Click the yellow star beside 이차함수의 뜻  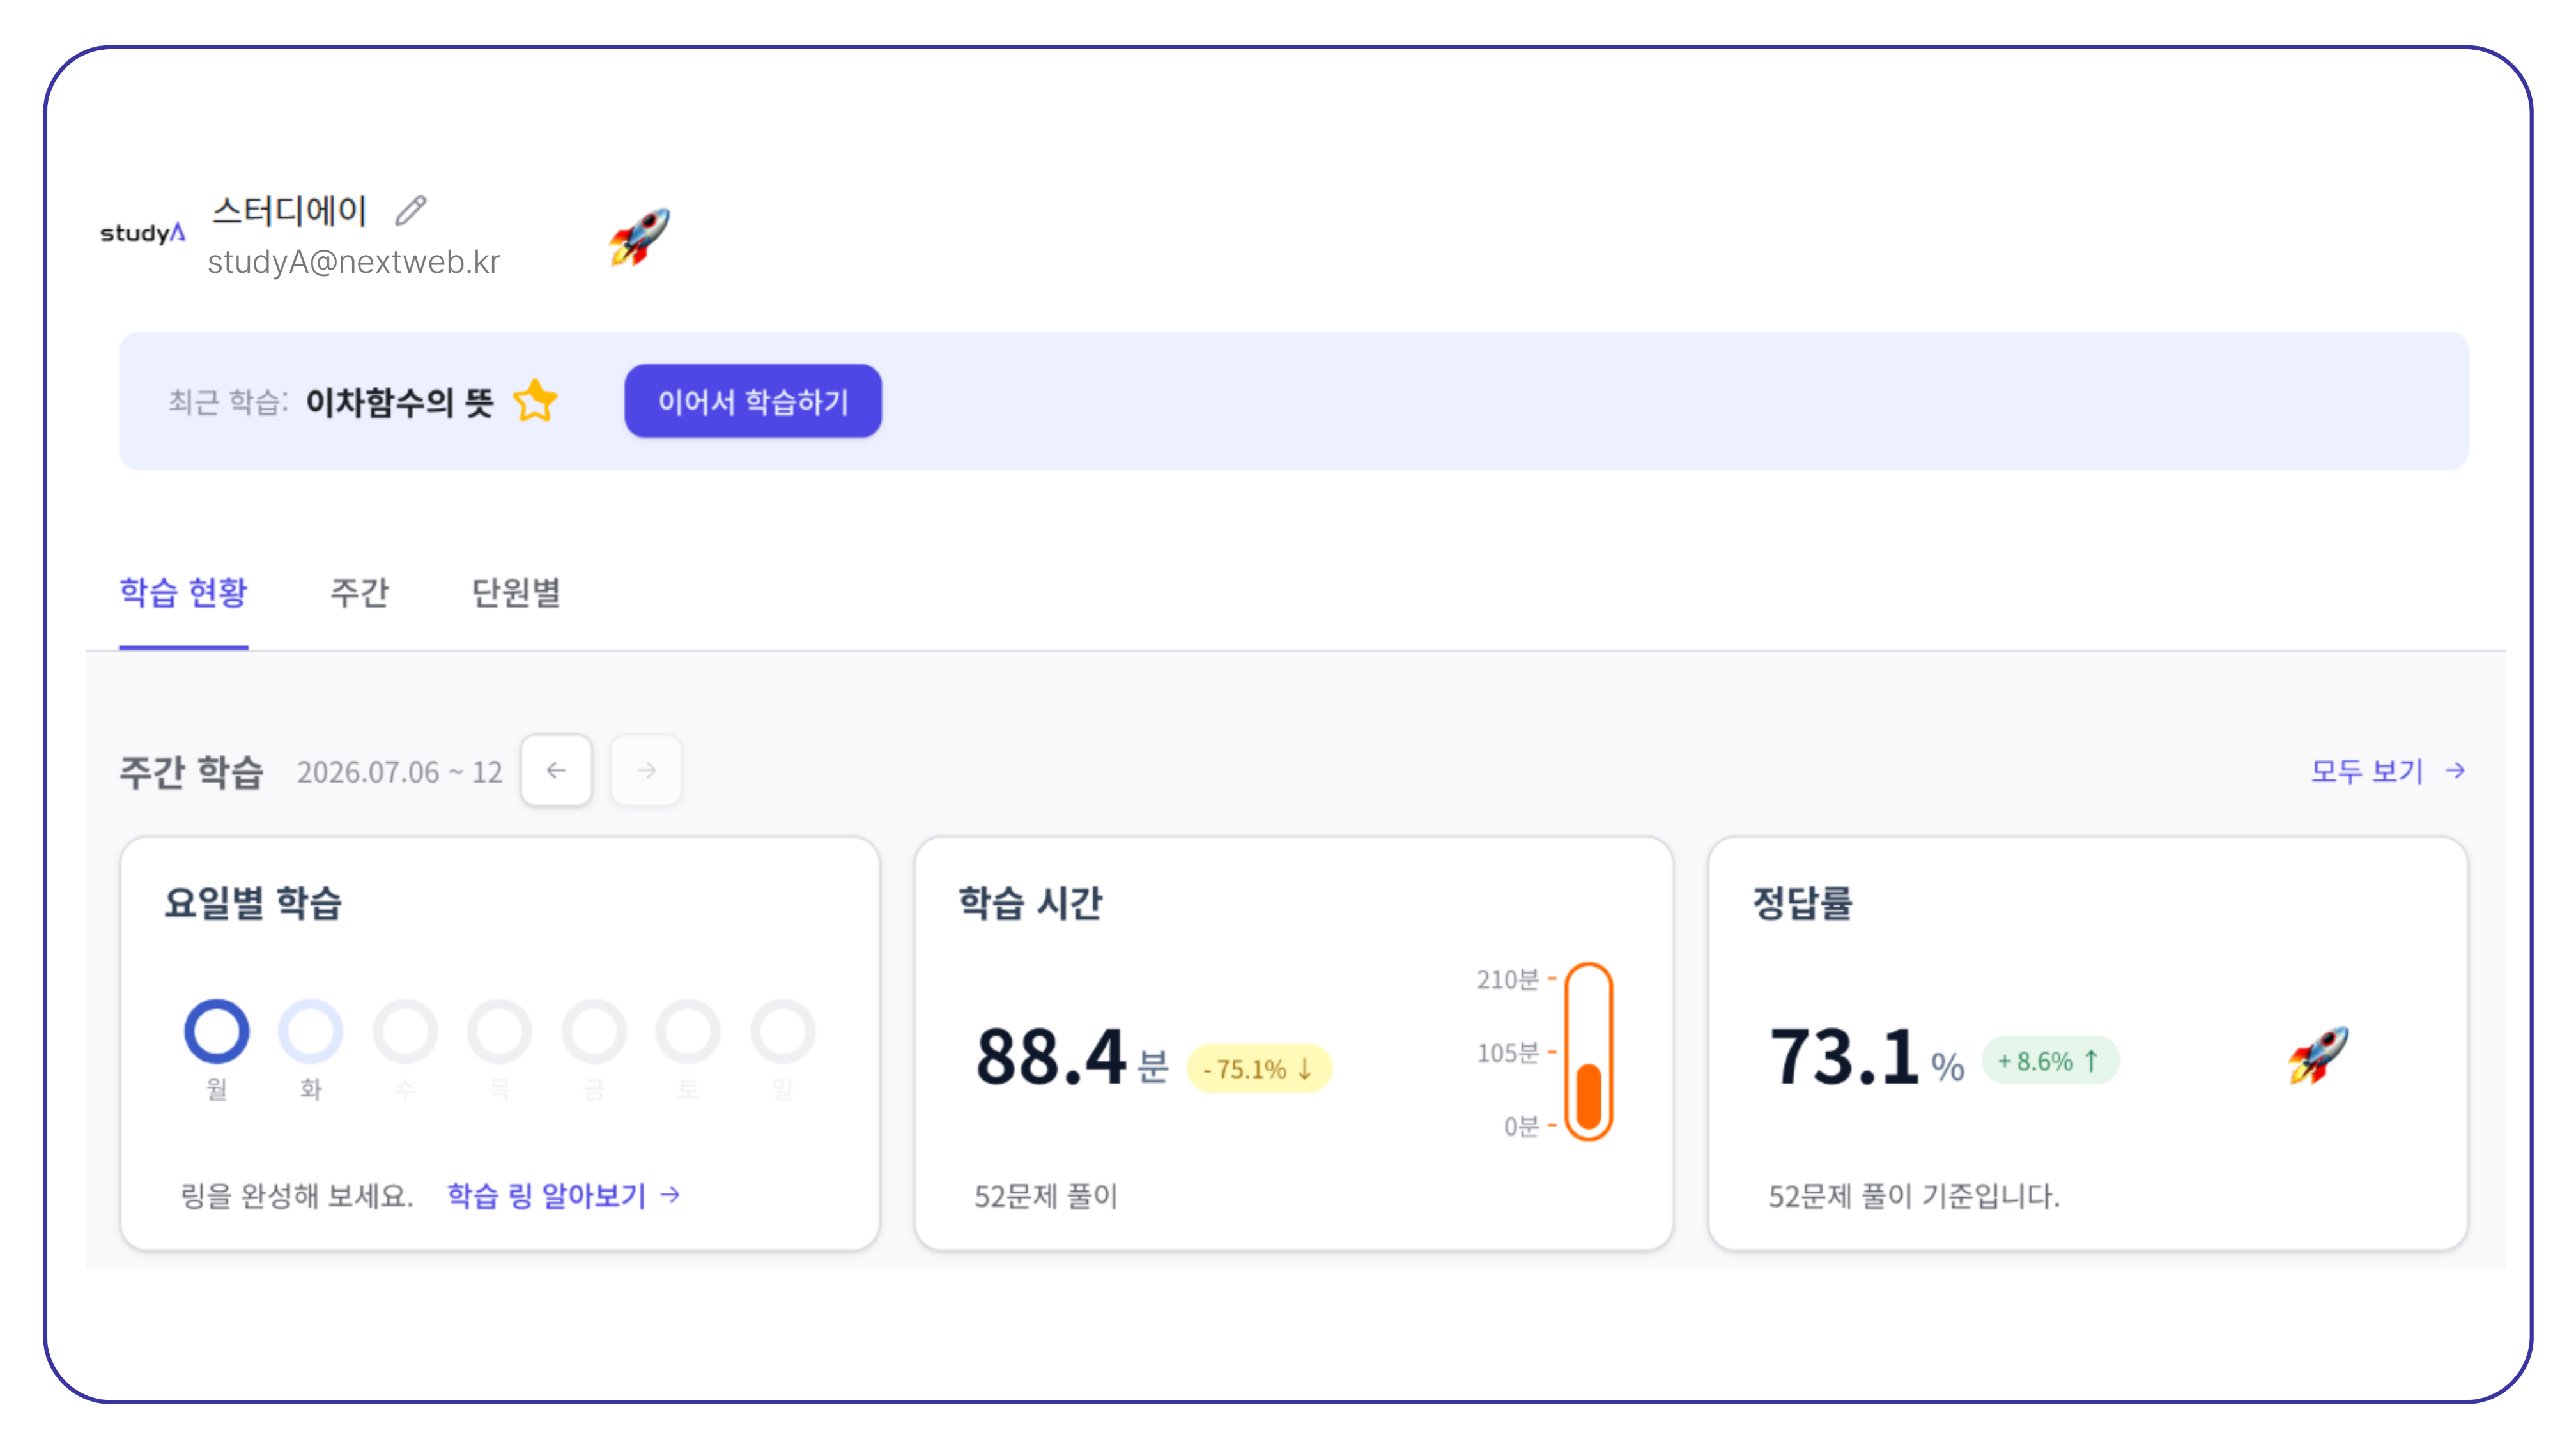tap(535, 401)
